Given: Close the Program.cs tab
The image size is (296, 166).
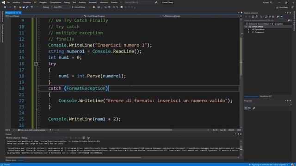Looking at the screenshot, I should point(20,13).
